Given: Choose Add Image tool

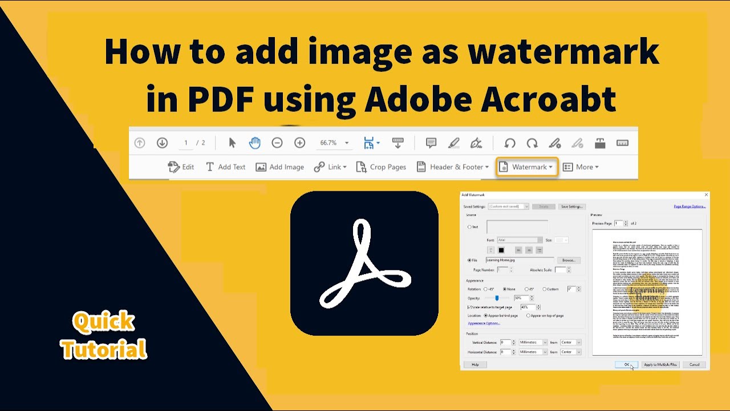Looking at the screenshot, I should [279, 167].
